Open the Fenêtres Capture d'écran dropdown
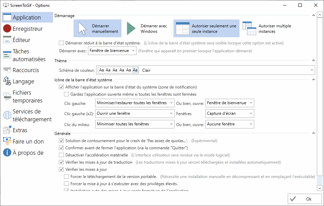This screenshot has width=324, height=206. tap(230, 113)
